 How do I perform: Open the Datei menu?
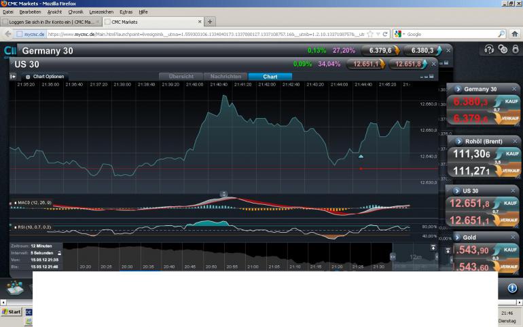click(8, 12)
